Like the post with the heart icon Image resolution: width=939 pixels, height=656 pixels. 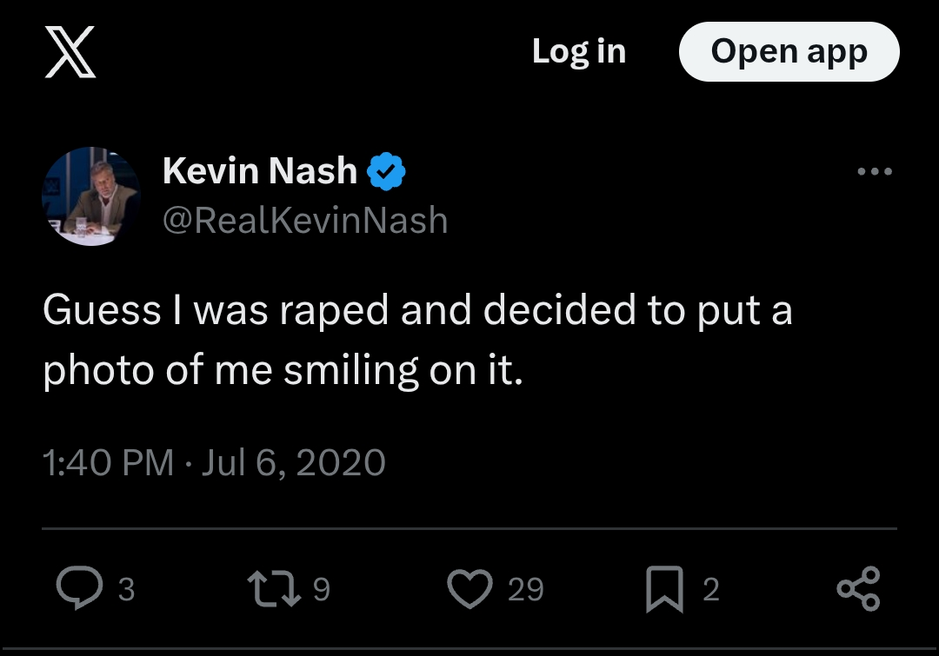(x=469, y=589)
